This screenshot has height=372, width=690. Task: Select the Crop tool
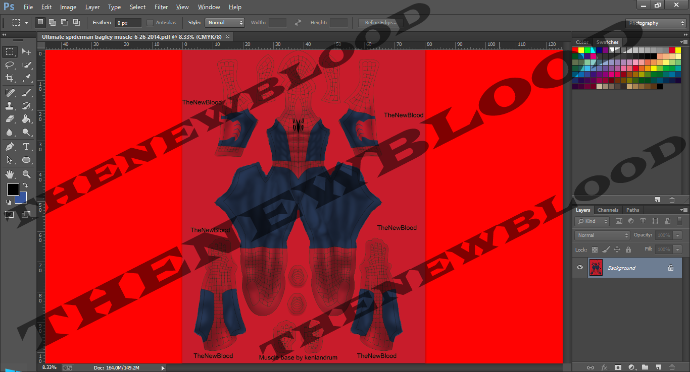tap(10, 78)
